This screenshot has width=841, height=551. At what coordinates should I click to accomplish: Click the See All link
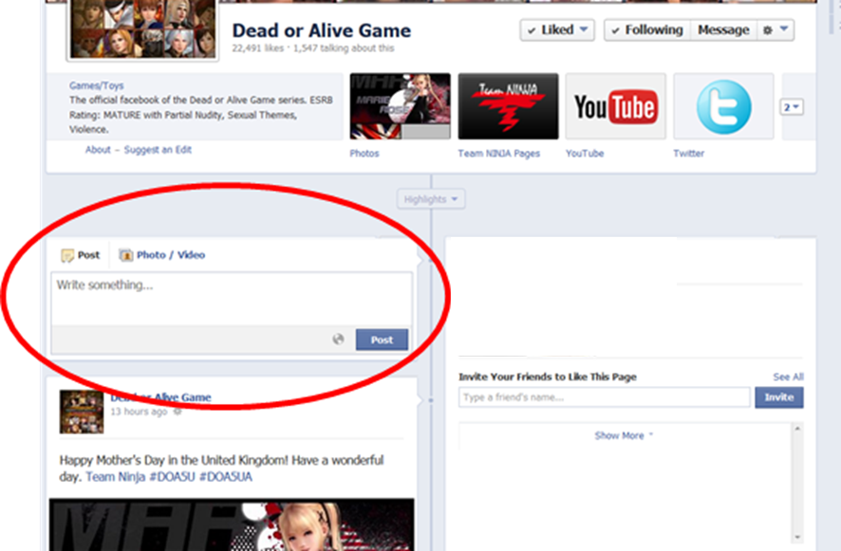coord(788,377)
